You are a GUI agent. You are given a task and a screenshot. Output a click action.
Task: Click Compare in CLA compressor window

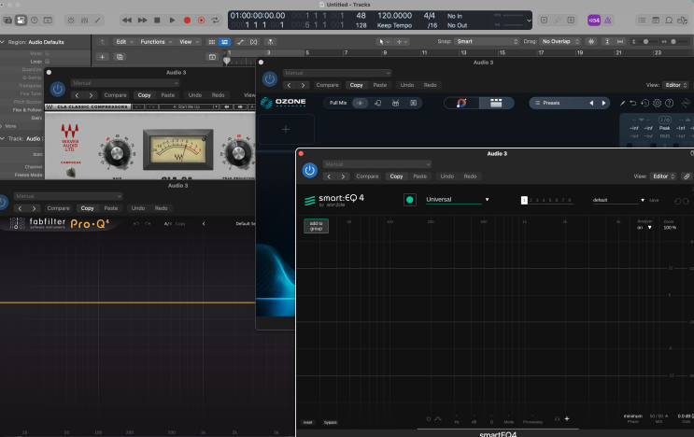(115, 95)
